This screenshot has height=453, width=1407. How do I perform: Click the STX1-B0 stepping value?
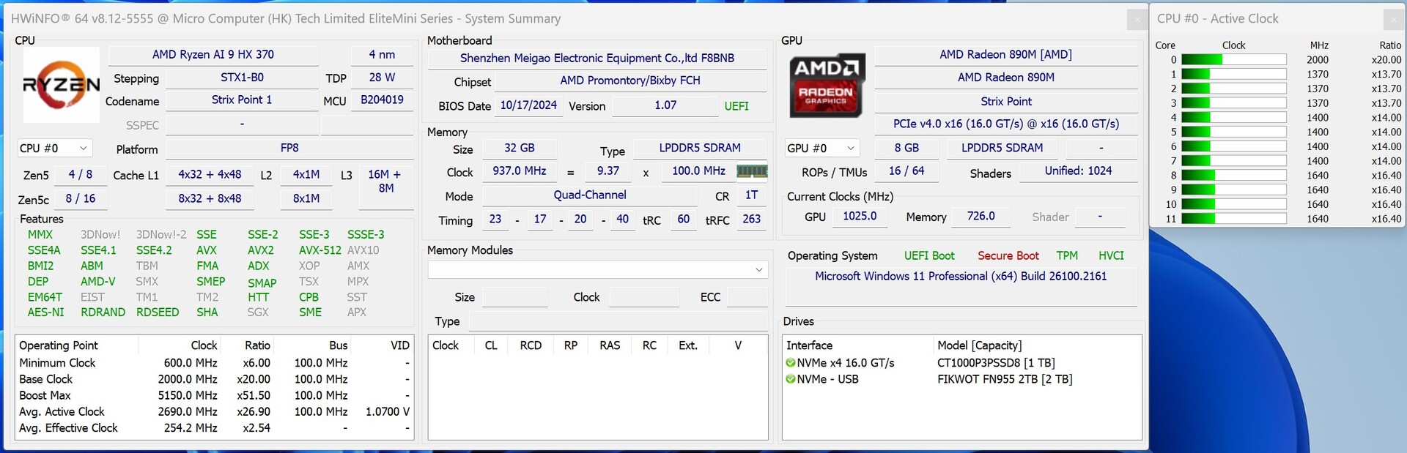[x=242, y=78]
